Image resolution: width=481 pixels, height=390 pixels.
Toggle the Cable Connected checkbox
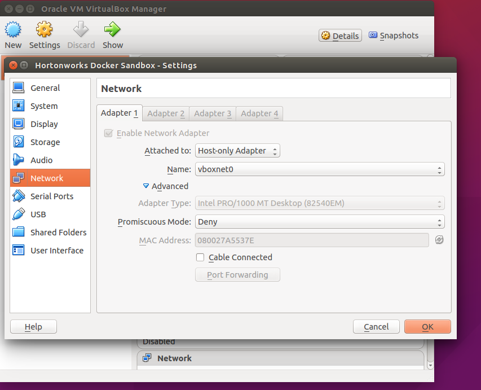coord(200,257)
